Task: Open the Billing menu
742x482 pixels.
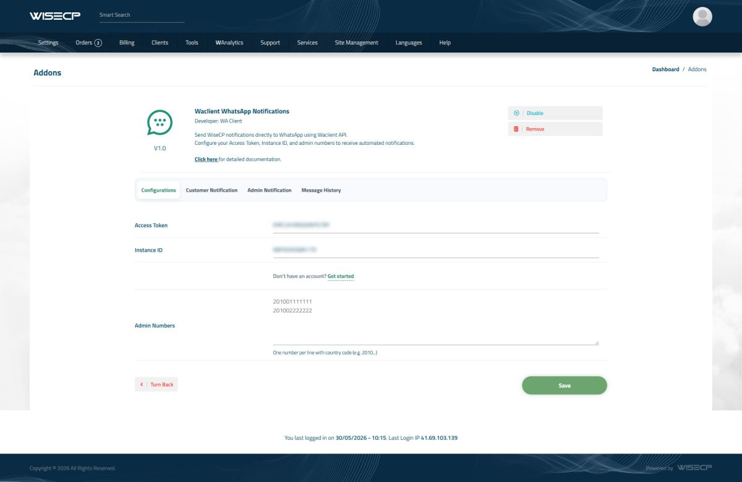Action: tap(127, 43)
